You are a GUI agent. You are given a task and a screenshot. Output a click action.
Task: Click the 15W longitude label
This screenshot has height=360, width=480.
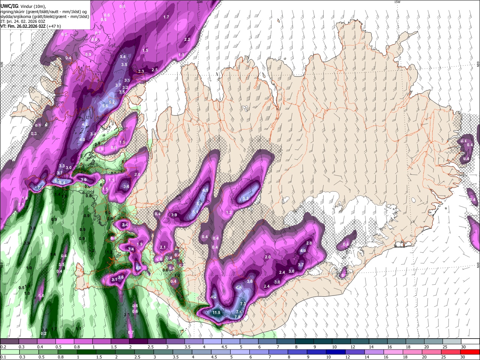pyautogui.click(x=397, y=2)
